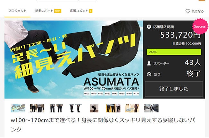Click the clock icon beside 残り
209x138 pixels.
click(149, 74)
